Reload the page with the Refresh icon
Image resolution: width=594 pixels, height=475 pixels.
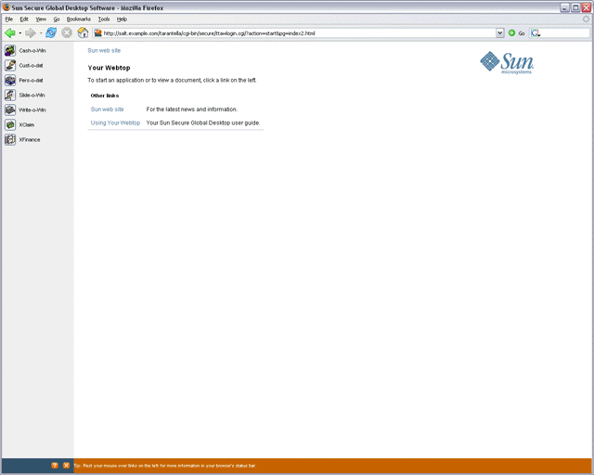51,33
